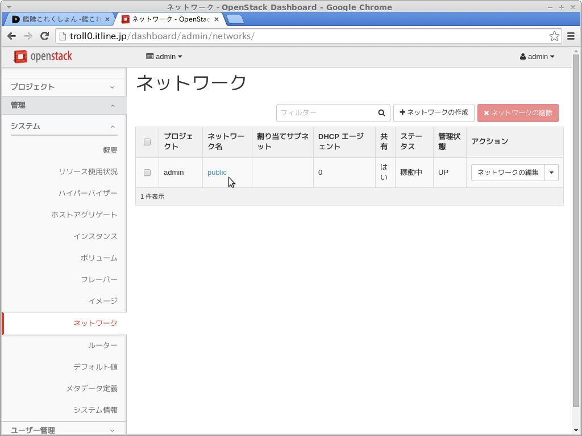Click the filter search magnifier icon
The image size is (582, 436).
[x=382, y=113]
